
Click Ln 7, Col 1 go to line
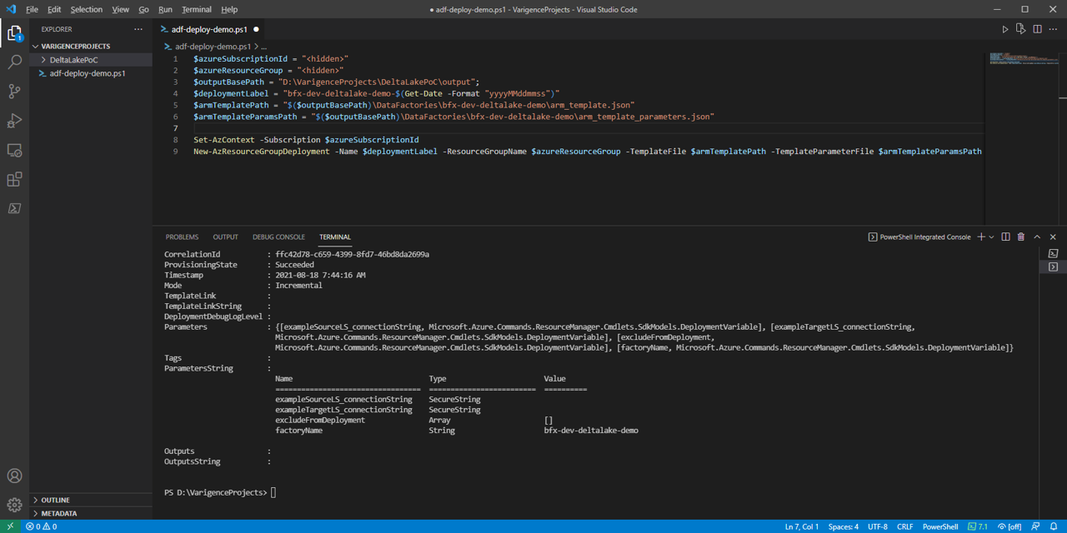(x=801, y=526)
